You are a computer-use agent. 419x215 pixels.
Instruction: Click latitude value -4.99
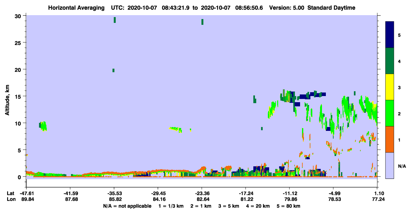click(x=333, y=193)
